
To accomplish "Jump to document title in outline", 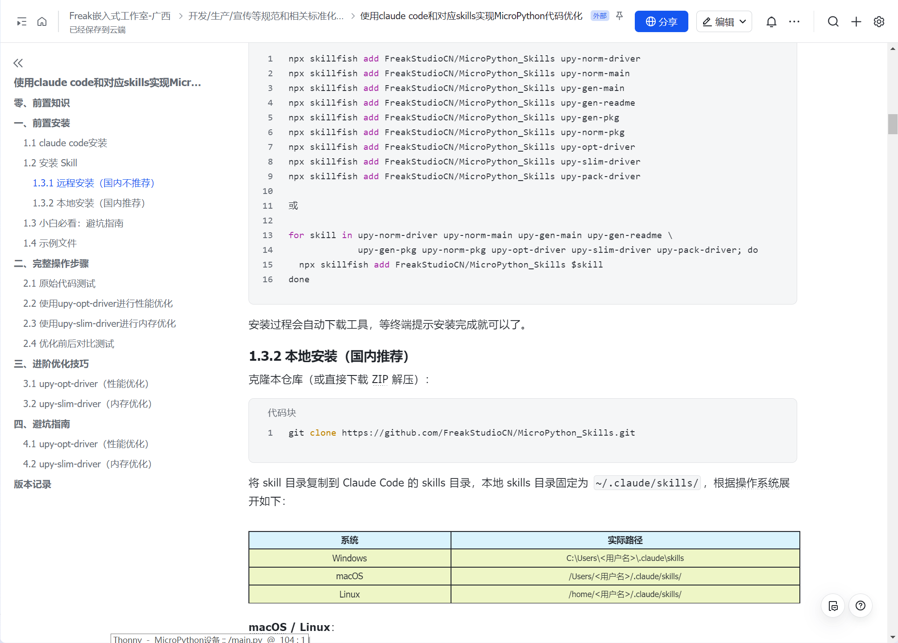I will (x=108, y=82).
